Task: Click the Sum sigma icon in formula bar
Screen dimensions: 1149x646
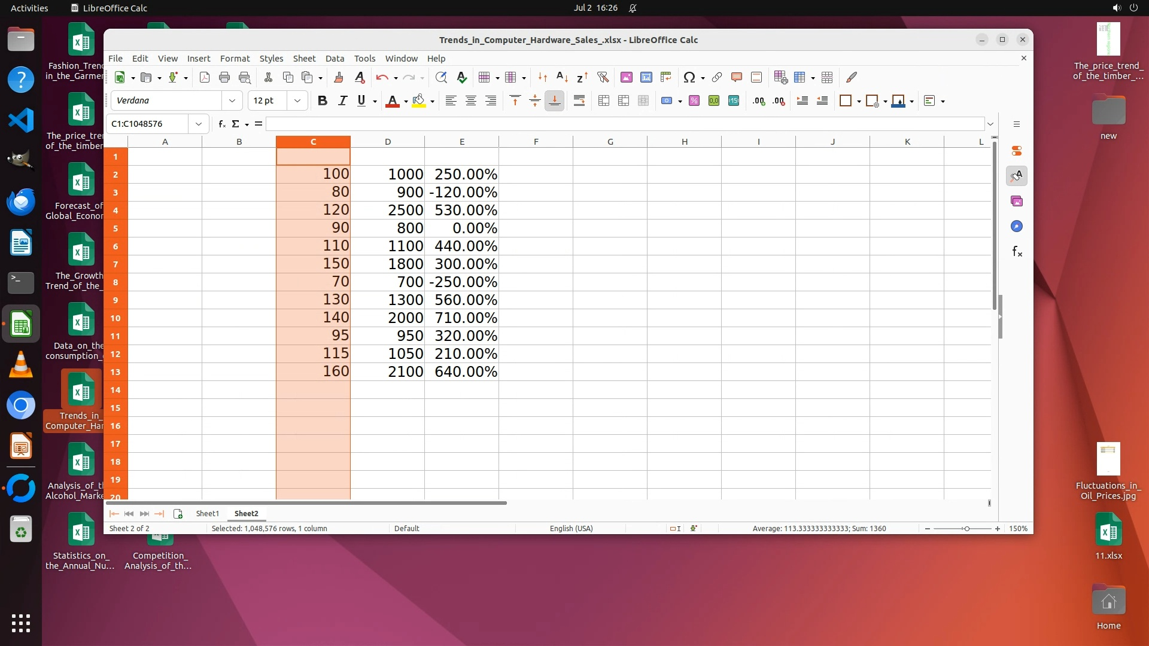Action: coord(235,124)
